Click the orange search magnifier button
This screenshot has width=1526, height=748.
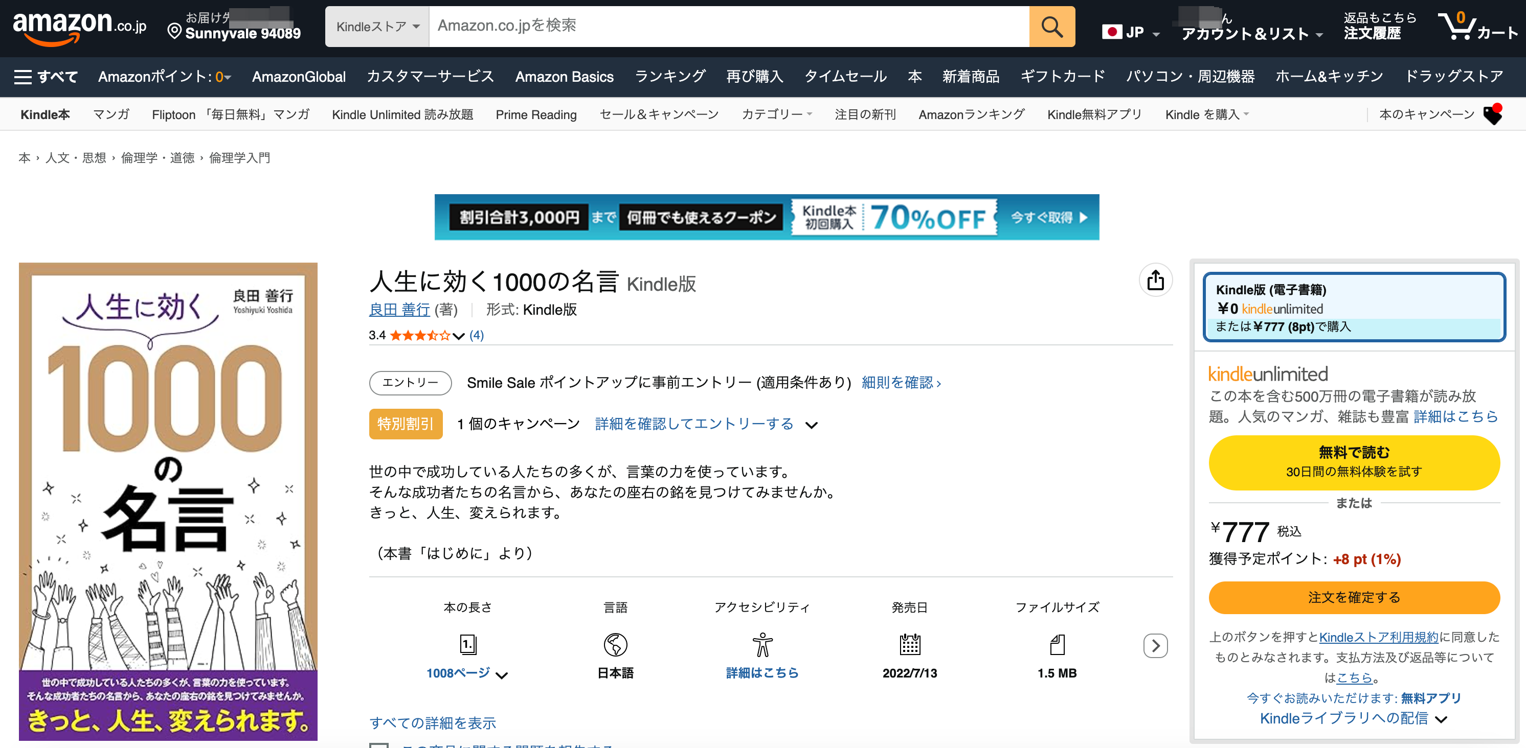(1051, 27)
